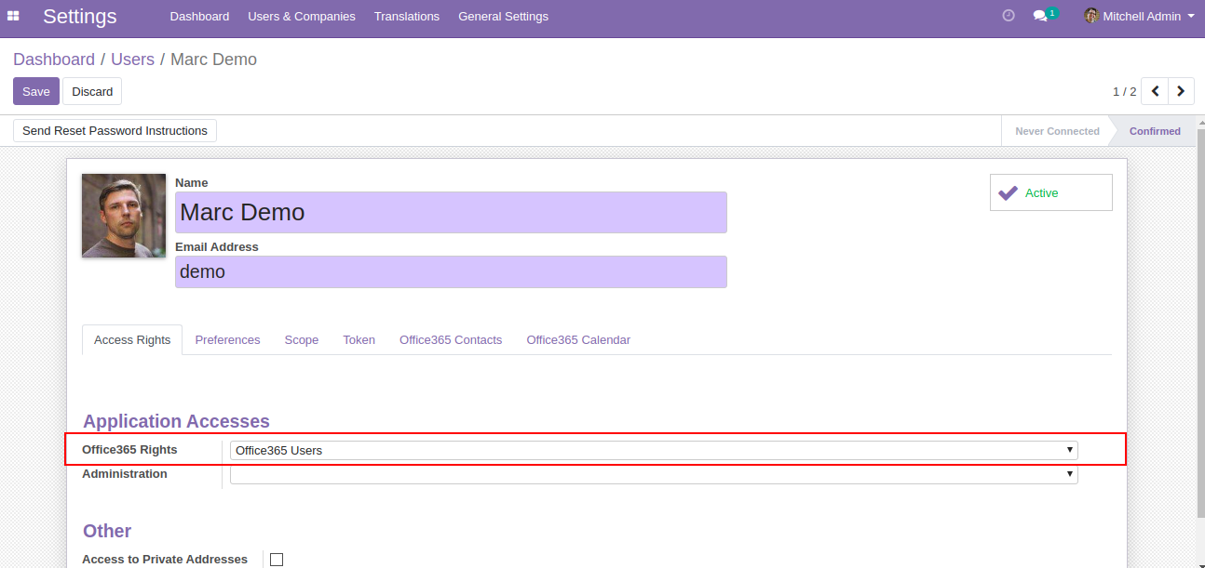Open Mitchell Admin user menu caret
Viewport: 1205px width, 568px height.
tap(1191, 16)
